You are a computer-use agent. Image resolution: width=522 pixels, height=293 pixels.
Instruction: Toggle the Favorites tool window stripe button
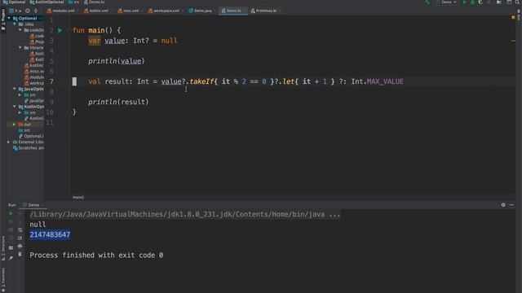pos(3,280)
